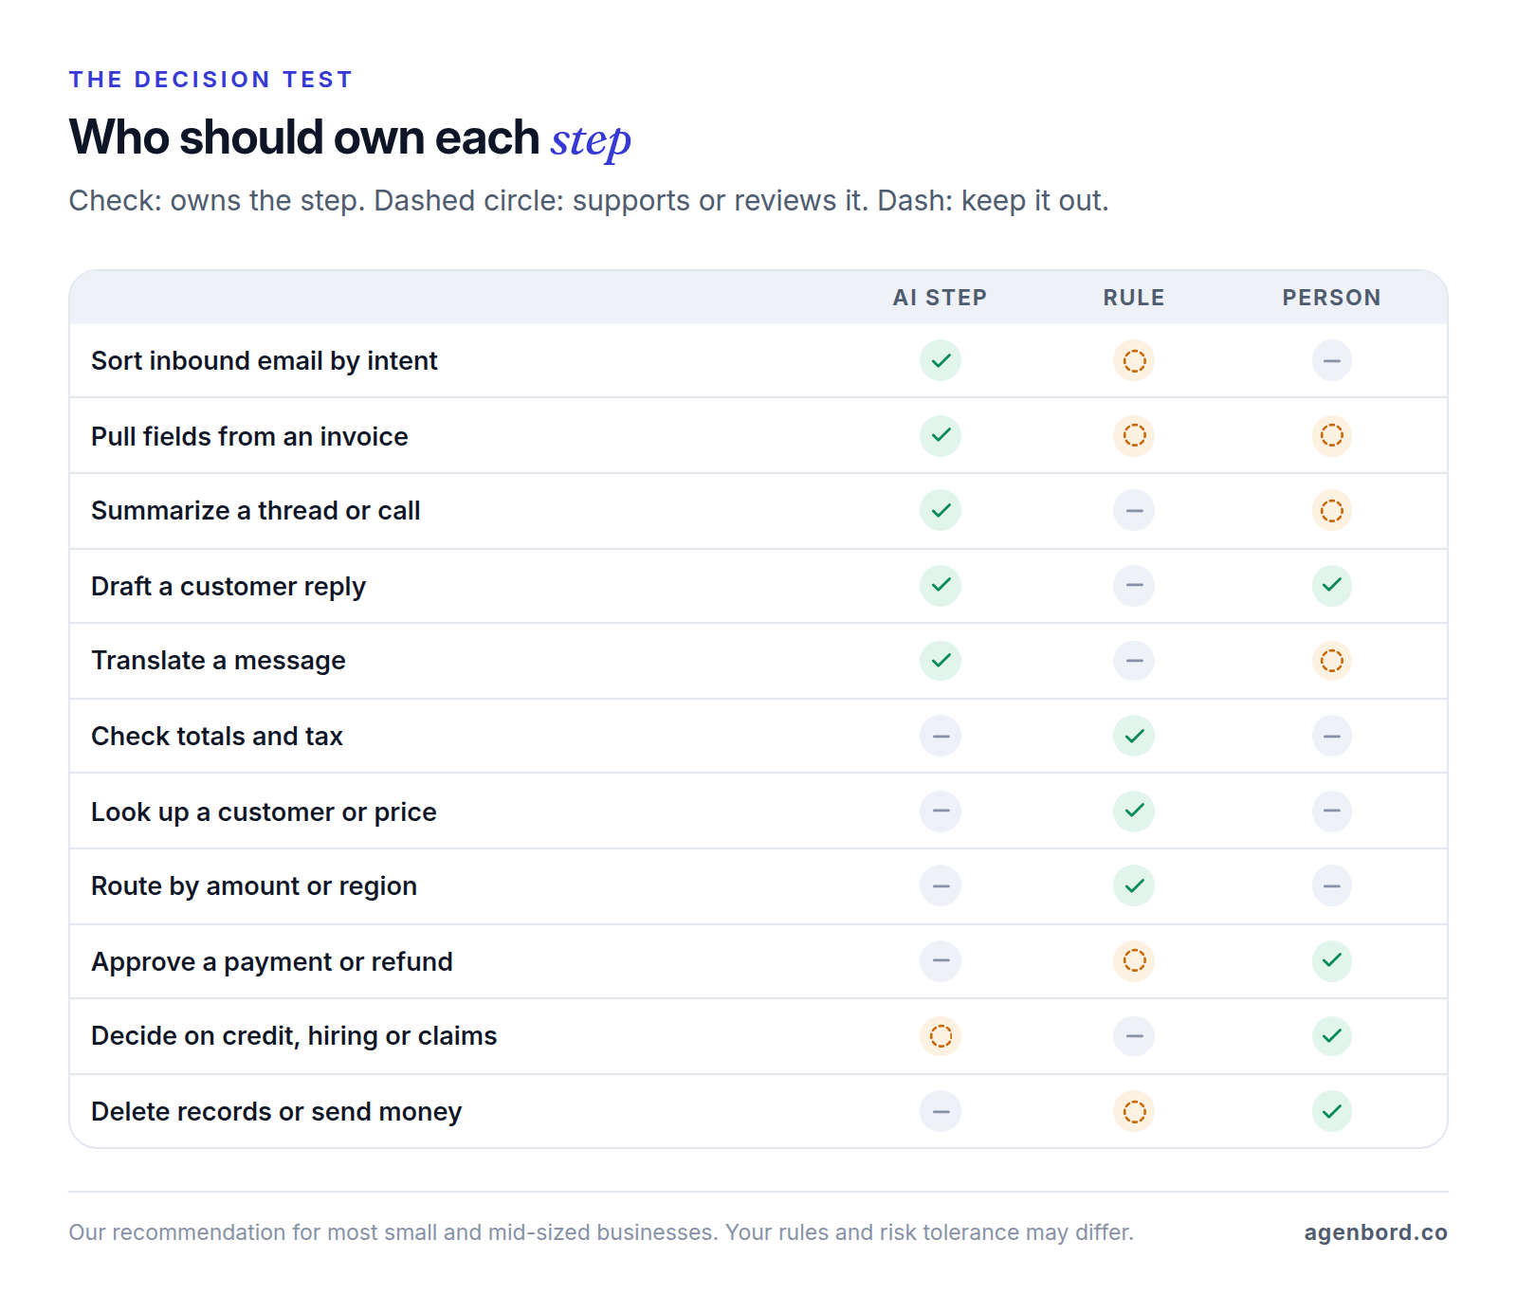Click Rule check icon for Check totals and tax

1134,736
